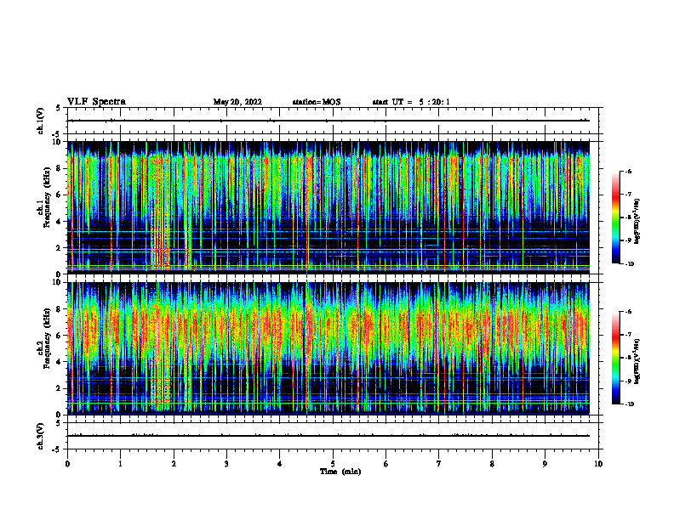Click inside the ch.1 spectrogram panel
Image resolution: width=674 pixels, height=520 pixels.
pos(328,207)
